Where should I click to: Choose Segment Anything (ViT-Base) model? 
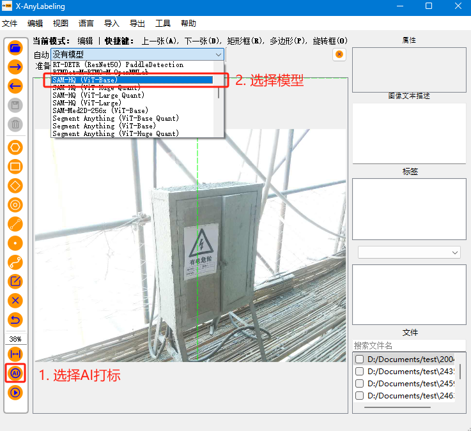tap(132, 126)
